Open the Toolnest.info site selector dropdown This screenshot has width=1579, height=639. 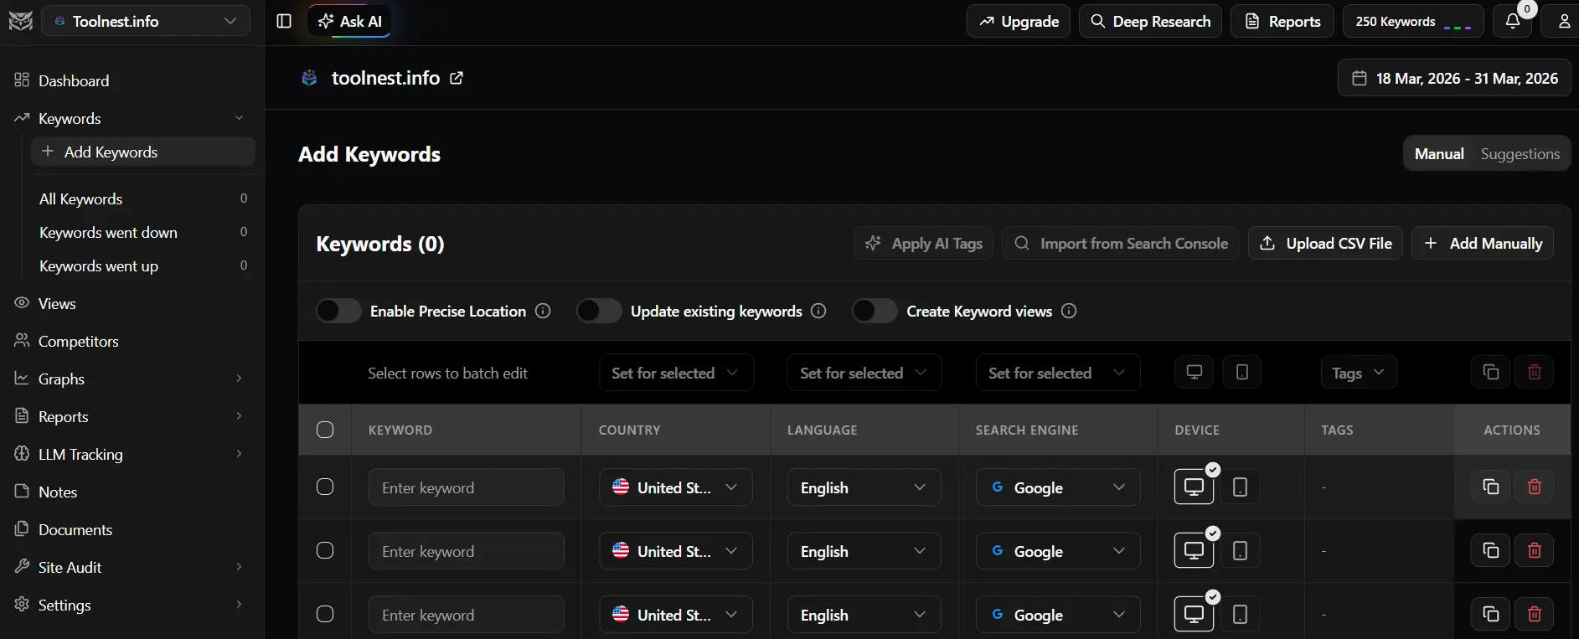(146, 21)
